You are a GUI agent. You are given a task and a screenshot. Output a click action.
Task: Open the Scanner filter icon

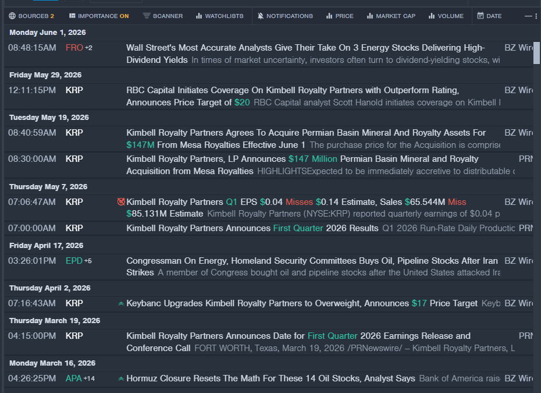147,16
